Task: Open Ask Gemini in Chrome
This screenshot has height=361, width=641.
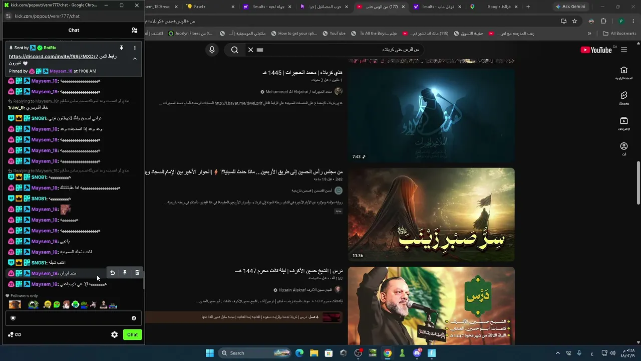Action: coord(570,7)
